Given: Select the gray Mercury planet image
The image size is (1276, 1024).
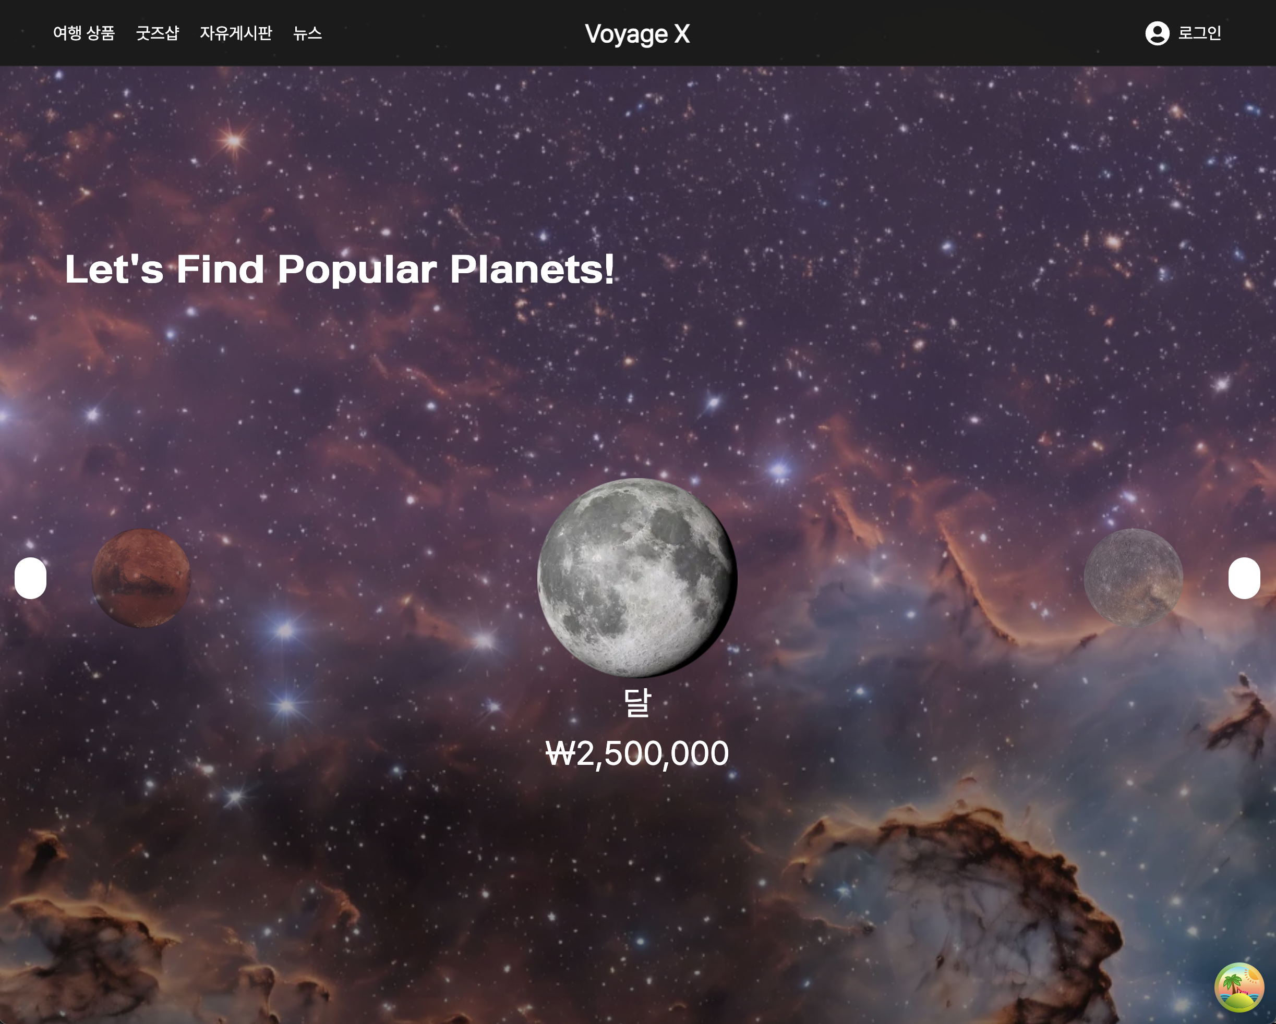Looking at the screenshot, I should click(1134, 578).
